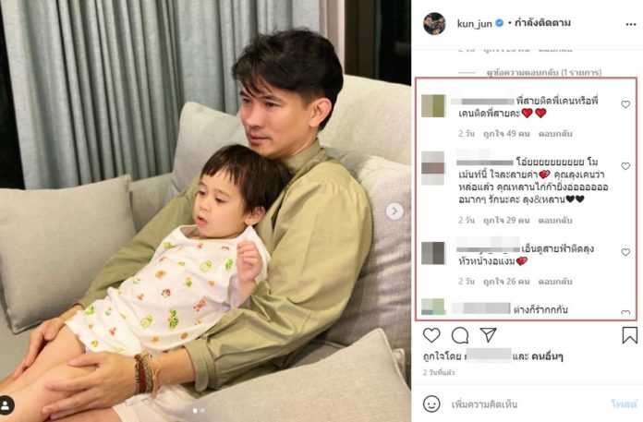Expand the hidden replies (1 รายการ)
The width and height of the screenshot is (643, 422).
[544, 73]
